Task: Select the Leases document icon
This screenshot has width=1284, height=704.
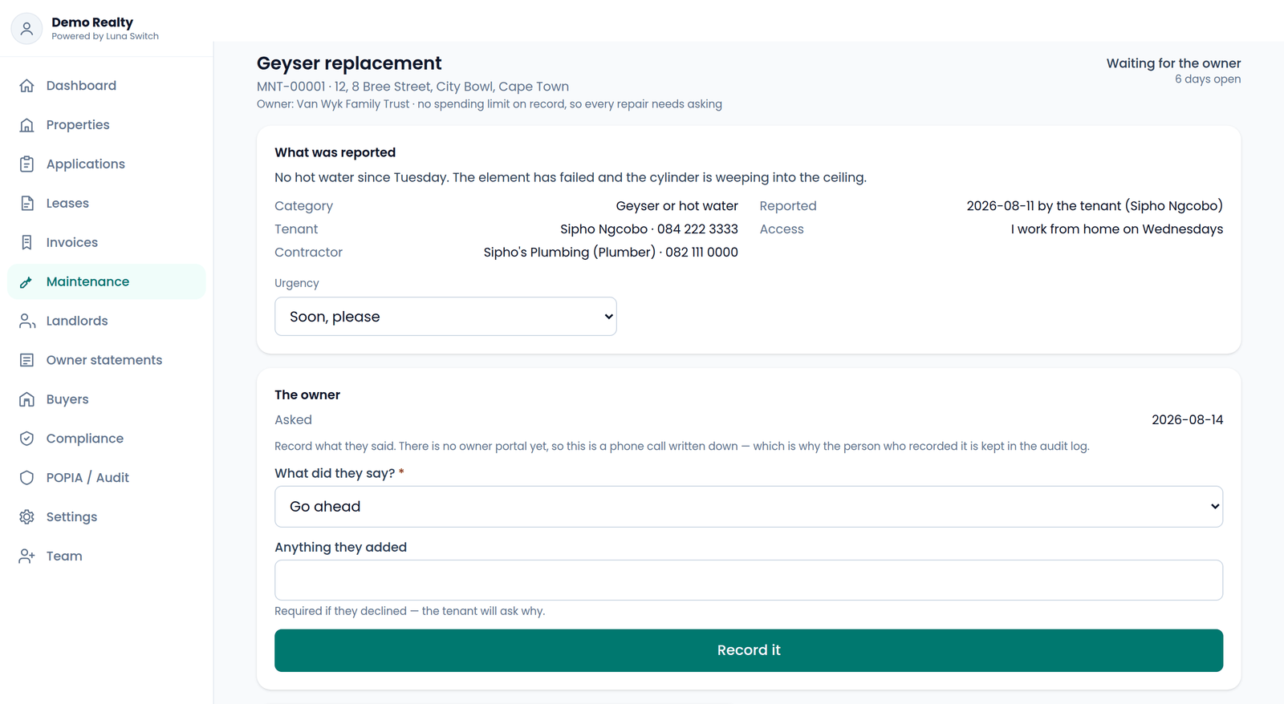Action: [26, 204]
